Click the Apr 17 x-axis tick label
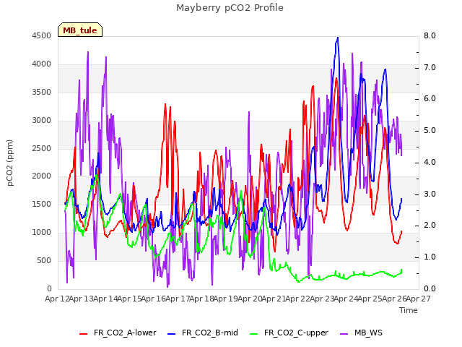 178,299
